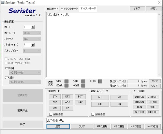
Task: Click the 終了 button
Action: [23, 124]
